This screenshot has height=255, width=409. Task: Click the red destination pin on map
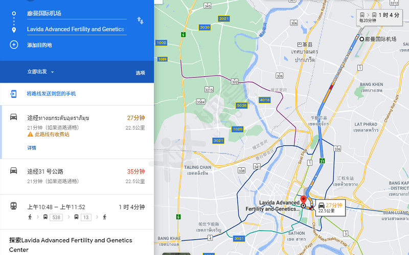tap(303, 200)
